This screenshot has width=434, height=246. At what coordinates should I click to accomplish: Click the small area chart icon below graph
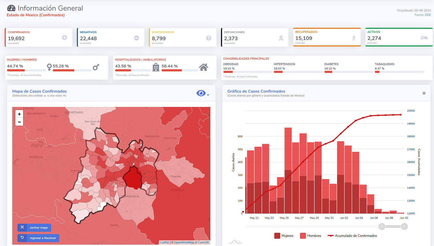click(x=236, y=242)
